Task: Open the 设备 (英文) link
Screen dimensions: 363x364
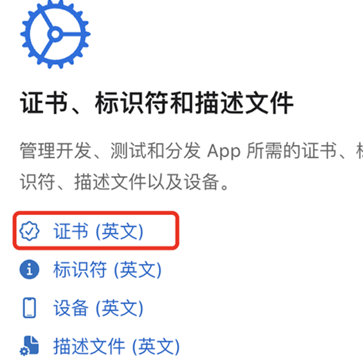Action: [x=98, y=308]
